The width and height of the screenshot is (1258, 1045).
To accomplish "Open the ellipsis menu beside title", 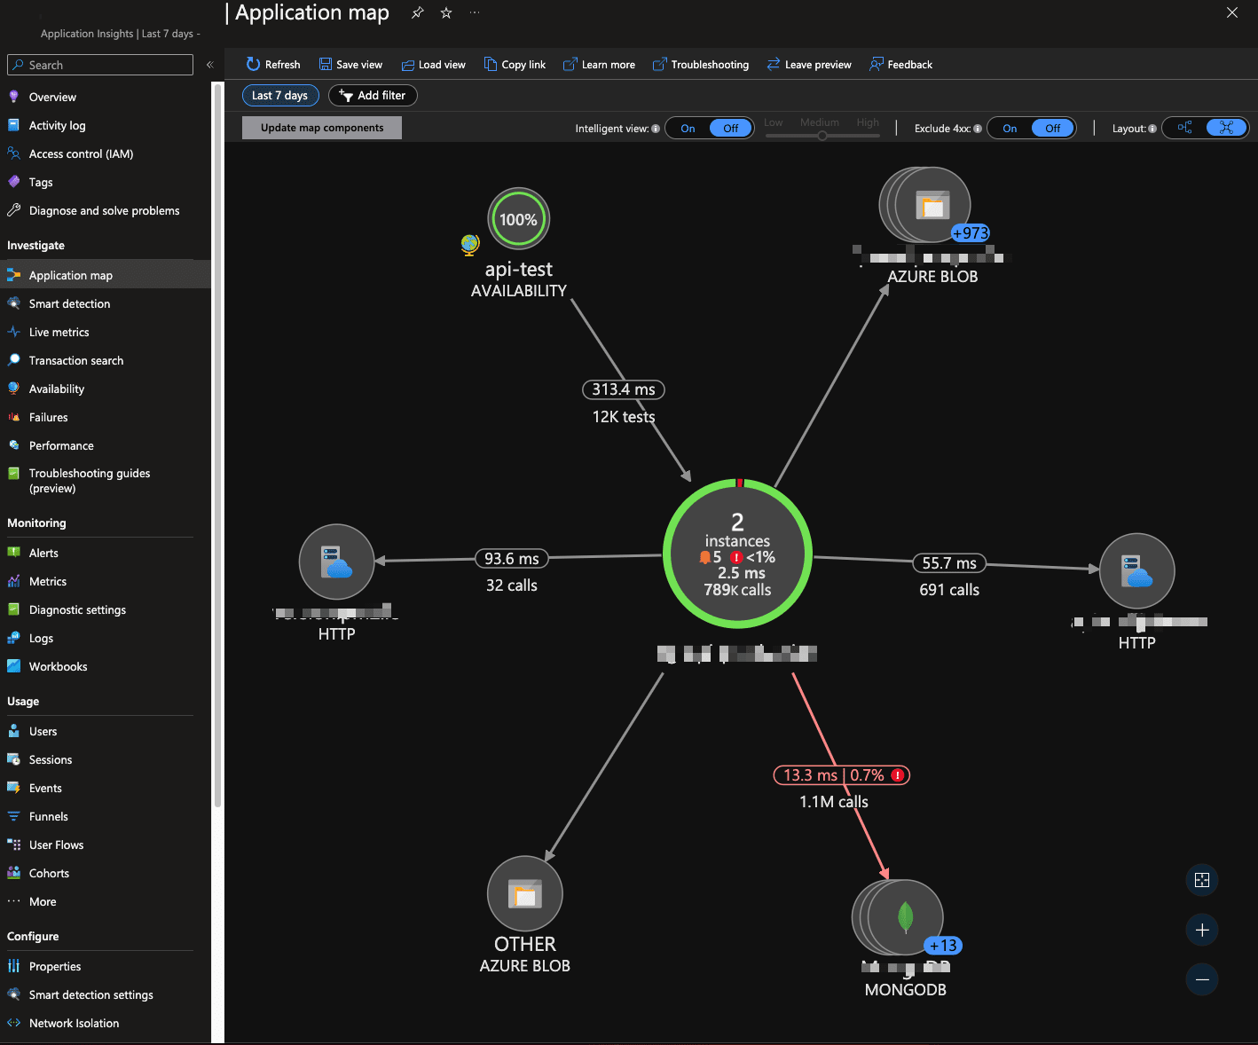I will (x=475, y=12).
